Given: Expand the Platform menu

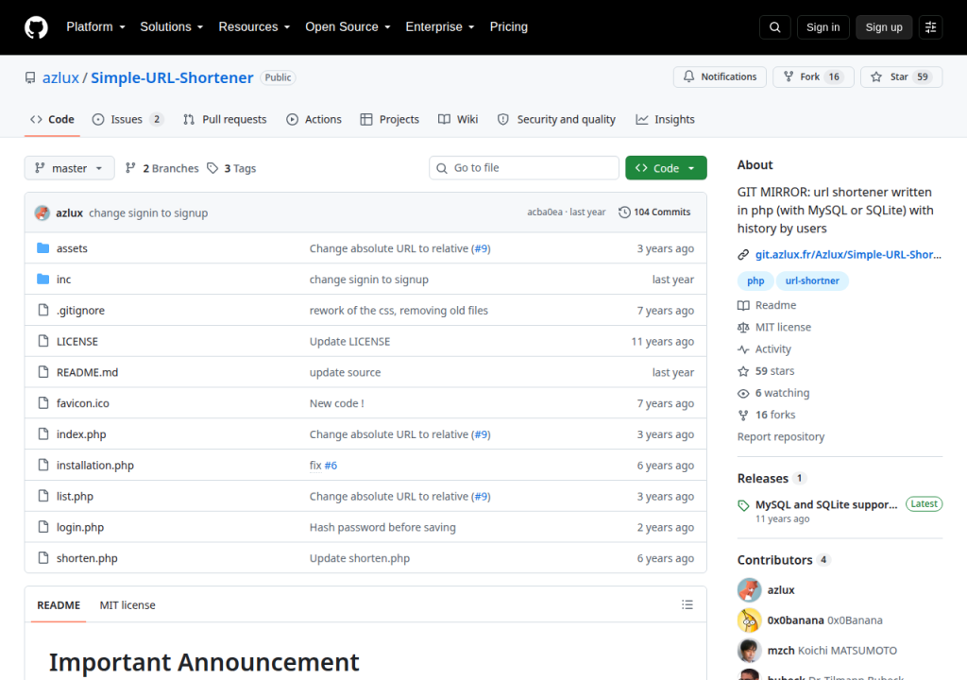Looking at the screenshot, I should [x=95, y=27].
